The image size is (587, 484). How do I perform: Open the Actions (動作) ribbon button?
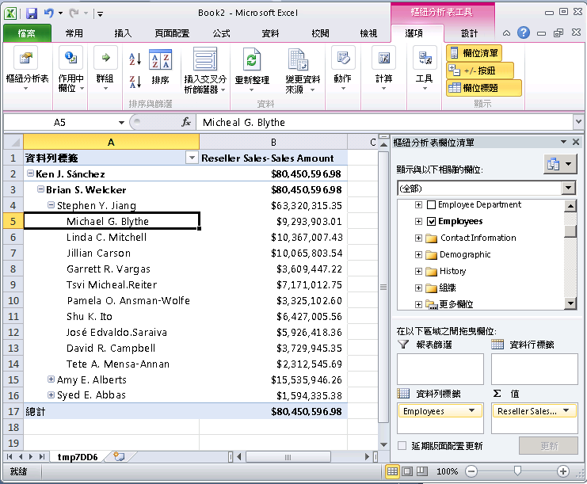point(343,68)
